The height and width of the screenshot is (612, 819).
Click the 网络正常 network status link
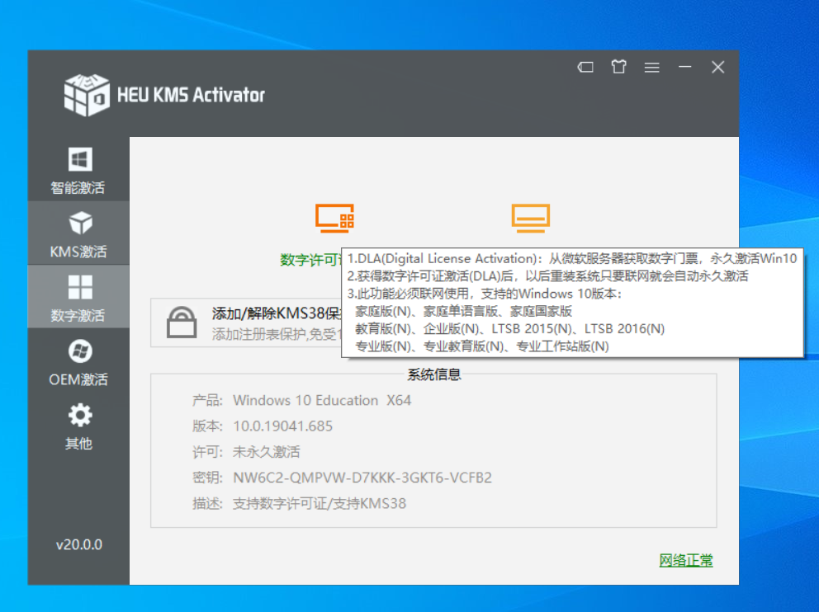click(686, 560)
